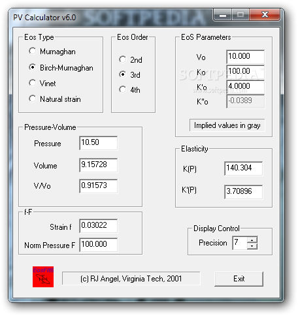The height and width of the screenshot is (316, 298).
Task: Click the Eos Type group label
Action: click(x=39, y=37)
